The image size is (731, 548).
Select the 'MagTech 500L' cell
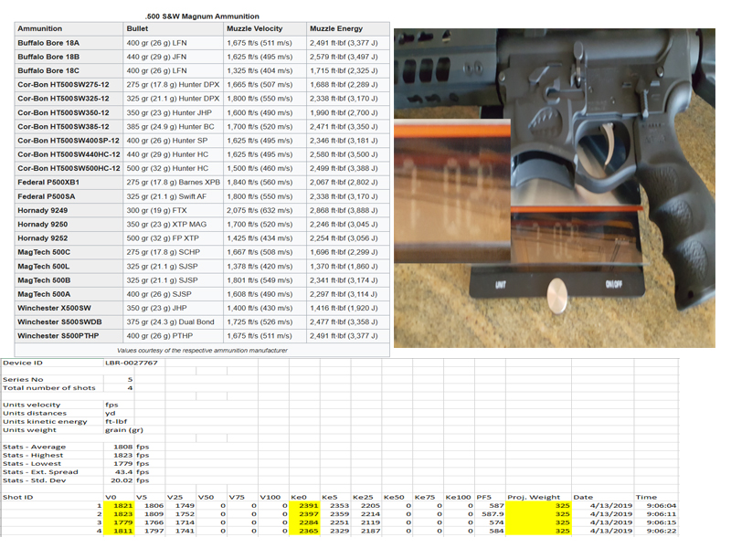(x=69, y=267)
